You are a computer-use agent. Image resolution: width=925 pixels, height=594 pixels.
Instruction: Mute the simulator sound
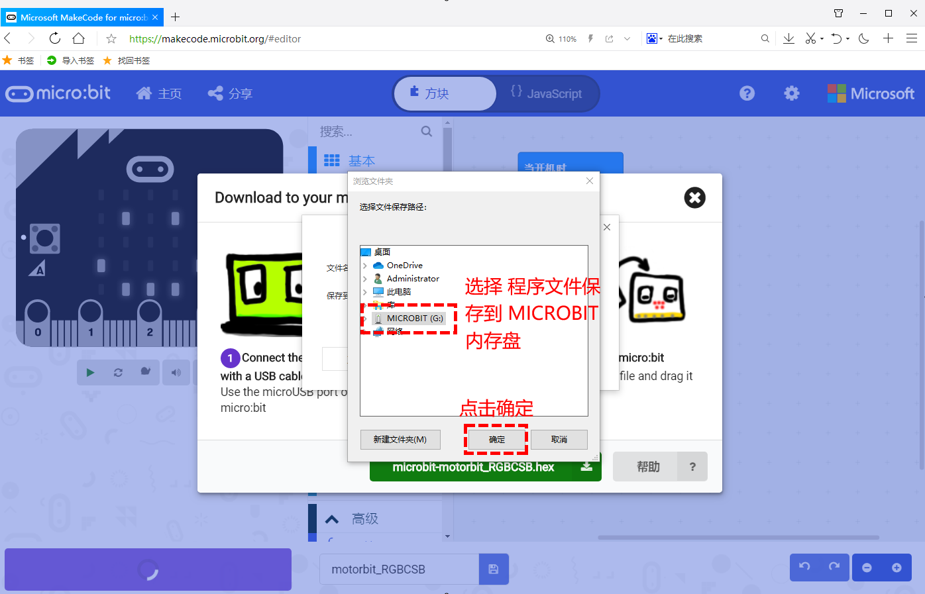click(176, 373)
